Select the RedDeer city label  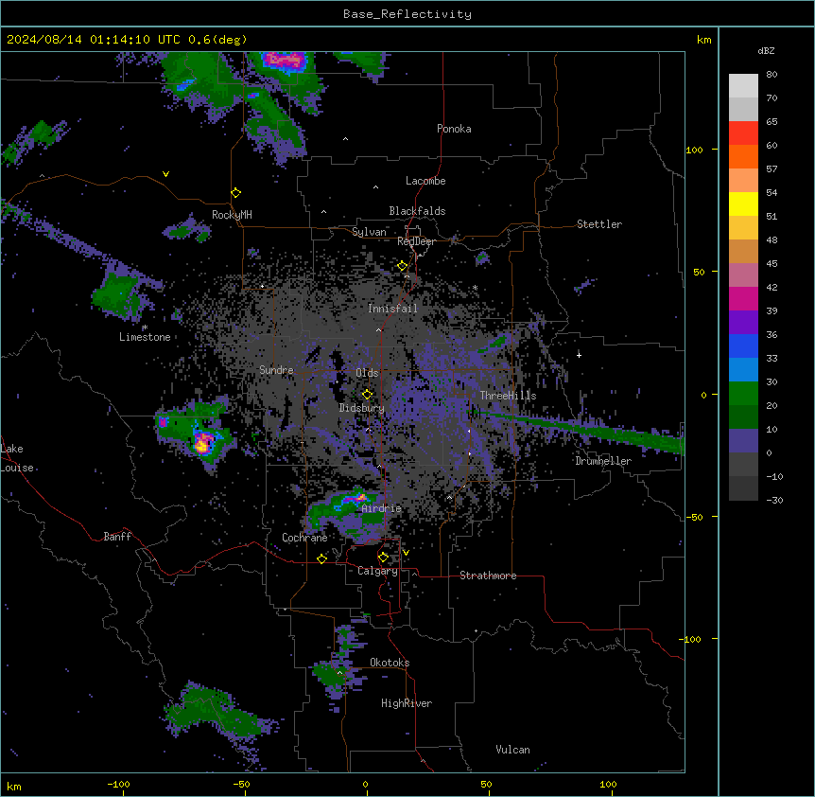click(416, 241)
